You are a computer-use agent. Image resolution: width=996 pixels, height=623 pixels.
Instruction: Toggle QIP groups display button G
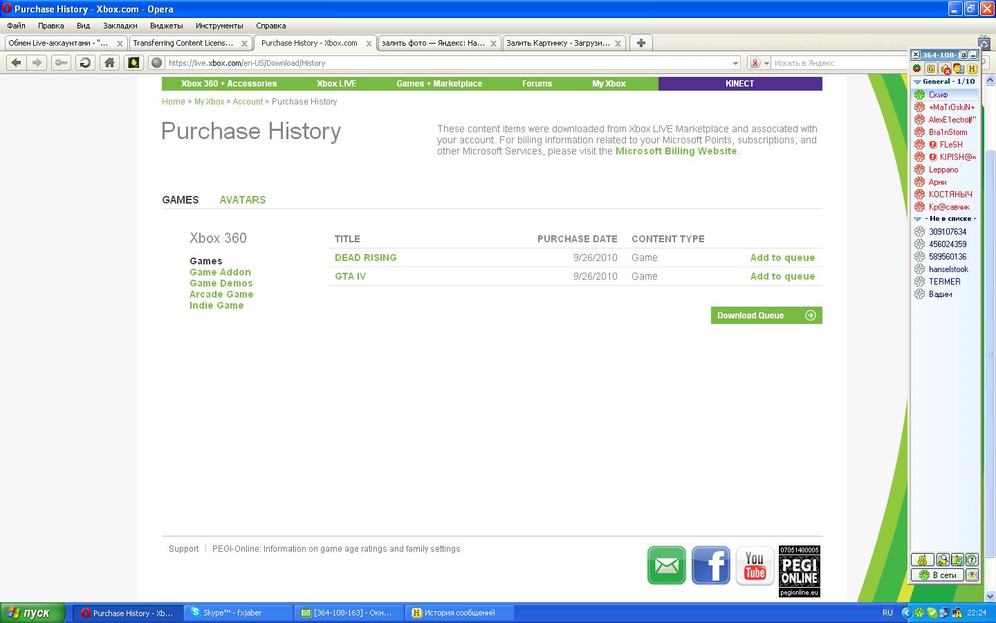(x=931, y=69)
